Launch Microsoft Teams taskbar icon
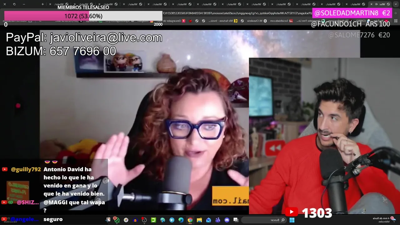Screen dimensions: 400x225 (x=218, y=220)
